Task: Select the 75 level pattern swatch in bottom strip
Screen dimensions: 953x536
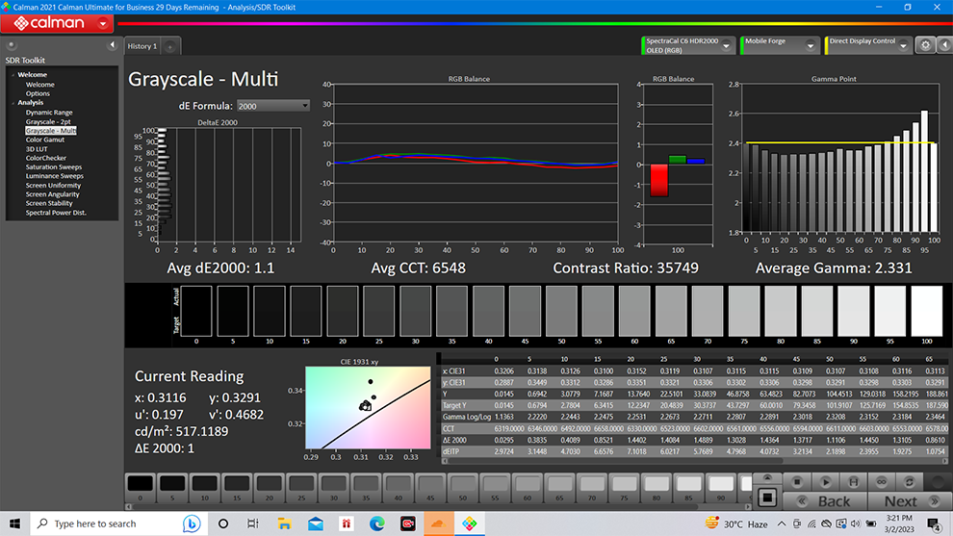Action: click(x=624, y=488)
